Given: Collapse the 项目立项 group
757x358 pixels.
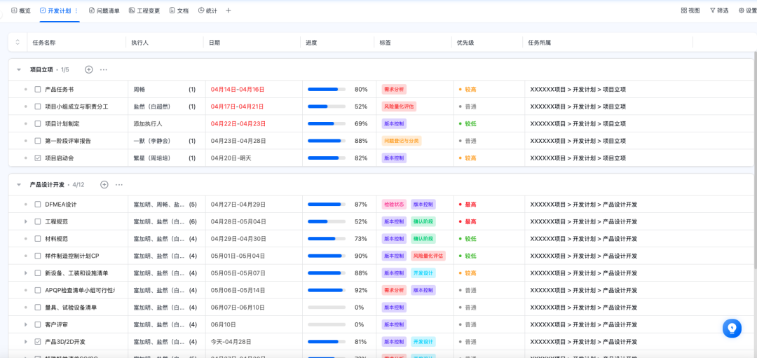Looking at the screenshot, I should pyautogui.click(x=19, y=69).
